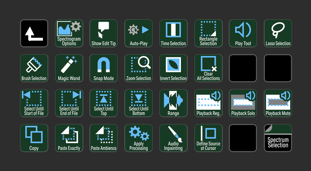Click Paste Exactly
This screenshot has width=311, height=171.
[69, 138]
